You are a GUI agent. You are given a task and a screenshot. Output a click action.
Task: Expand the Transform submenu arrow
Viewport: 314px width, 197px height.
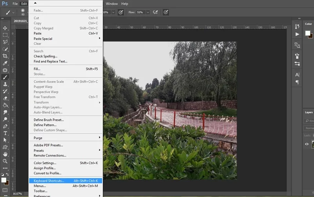click(x=100, y=102)
